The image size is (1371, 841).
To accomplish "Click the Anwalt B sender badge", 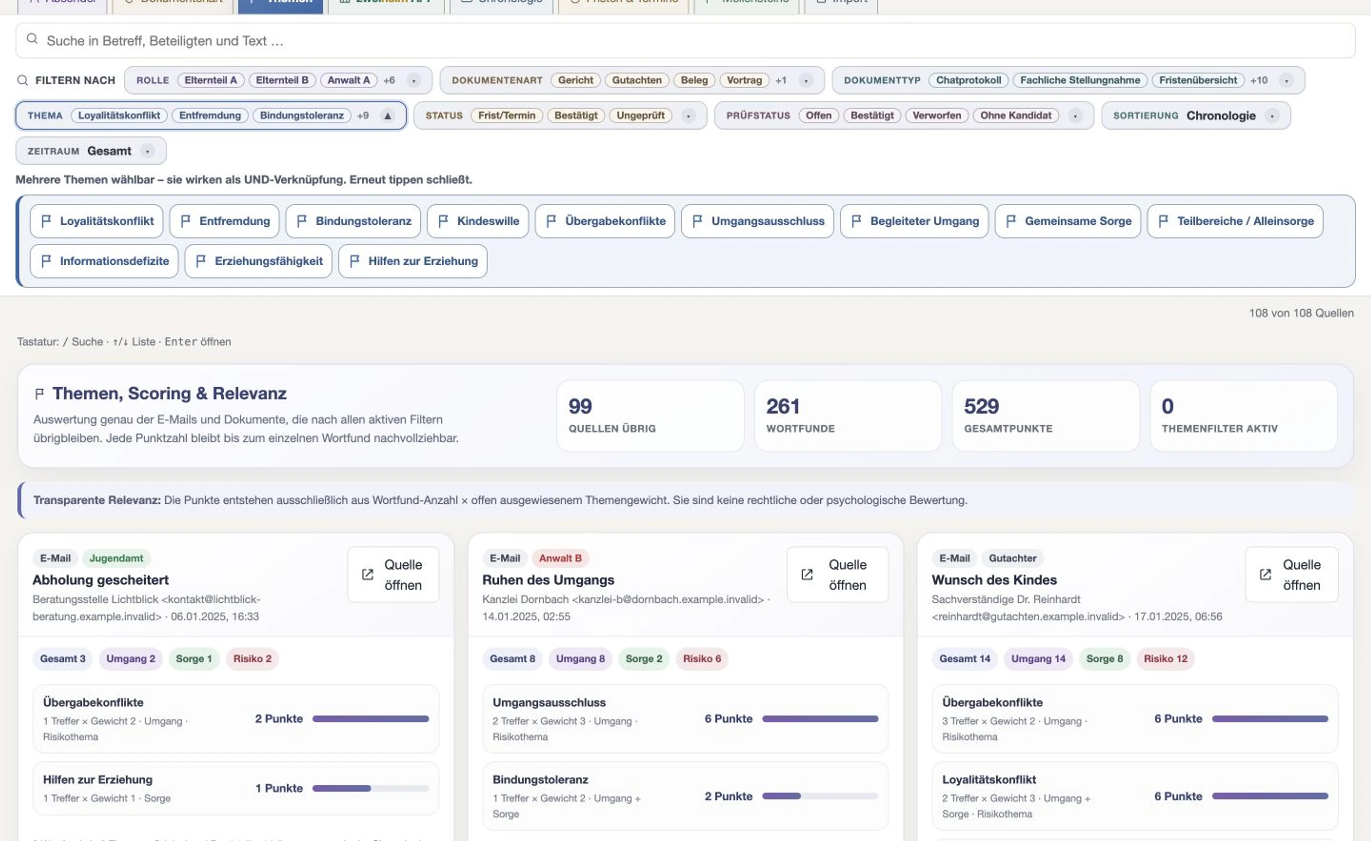I will click(x=560, y=558).
